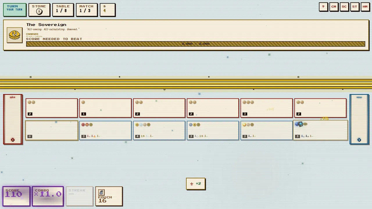Select the red OPP store
372x209 pixels.
[13, 119]
